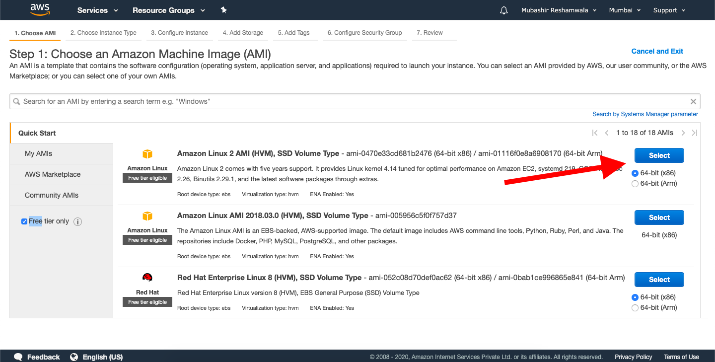
Task: Open the Mubashir Reshamwala account menu
Action: (x=559, y=10)
